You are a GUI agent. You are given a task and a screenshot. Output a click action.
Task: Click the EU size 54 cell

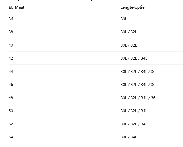tap(11, 137)
